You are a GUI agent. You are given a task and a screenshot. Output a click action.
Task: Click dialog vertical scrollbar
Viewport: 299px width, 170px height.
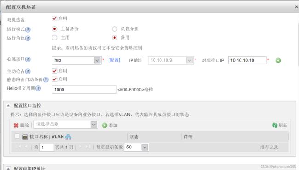click(x=298, y=45)
